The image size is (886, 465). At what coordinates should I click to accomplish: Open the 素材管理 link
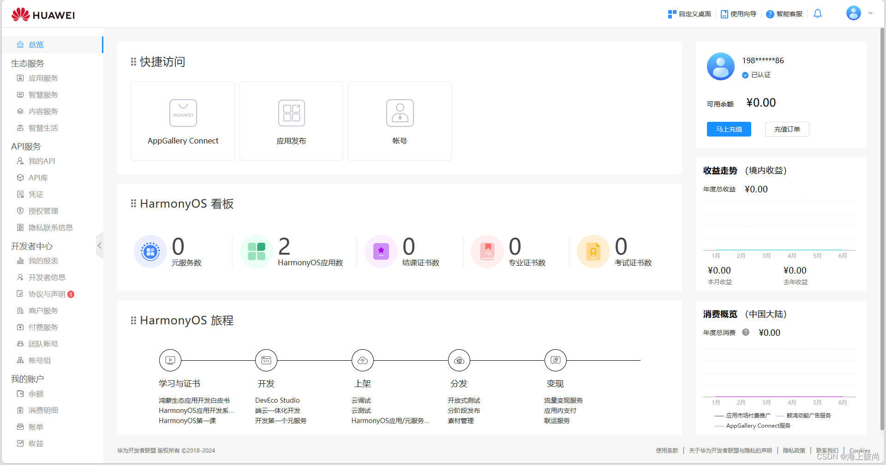pyautogui.click(x=461, y=421)
